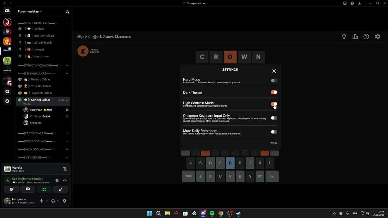The image size is (388, 218).
Task: Open microphone input options arrow
Action: (47, 201)
